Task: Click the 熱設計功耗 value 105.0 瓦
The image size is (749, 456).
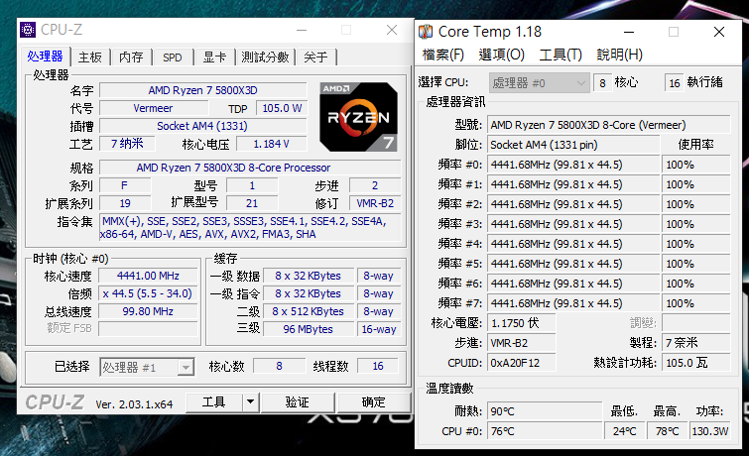Action: pos(696,363)
